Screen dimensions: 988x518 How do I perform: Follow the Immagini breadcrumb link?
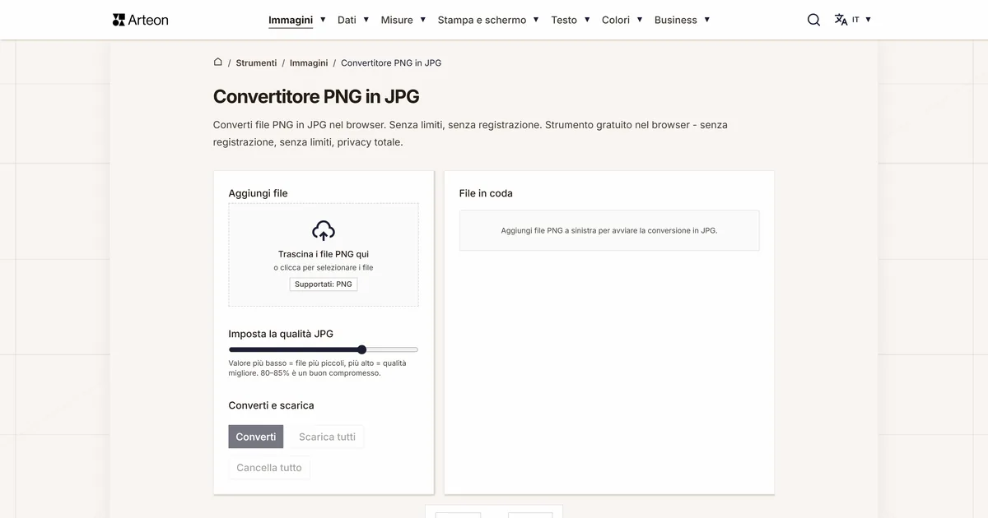click(309, 62)
